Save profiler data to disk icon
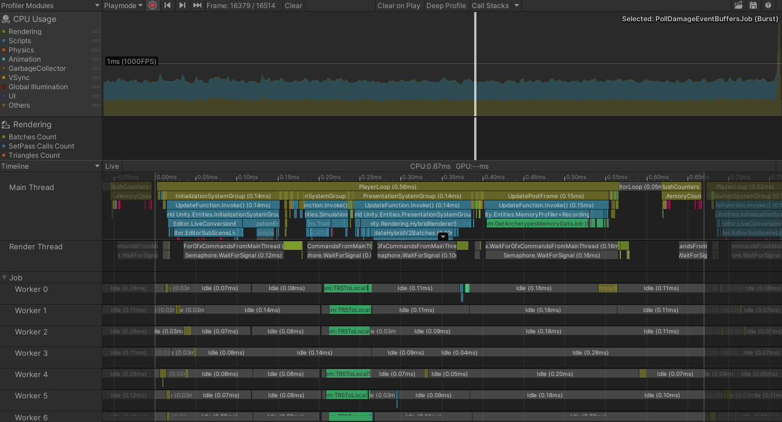This screenshot has height=422, width=782. pos(753,5)
